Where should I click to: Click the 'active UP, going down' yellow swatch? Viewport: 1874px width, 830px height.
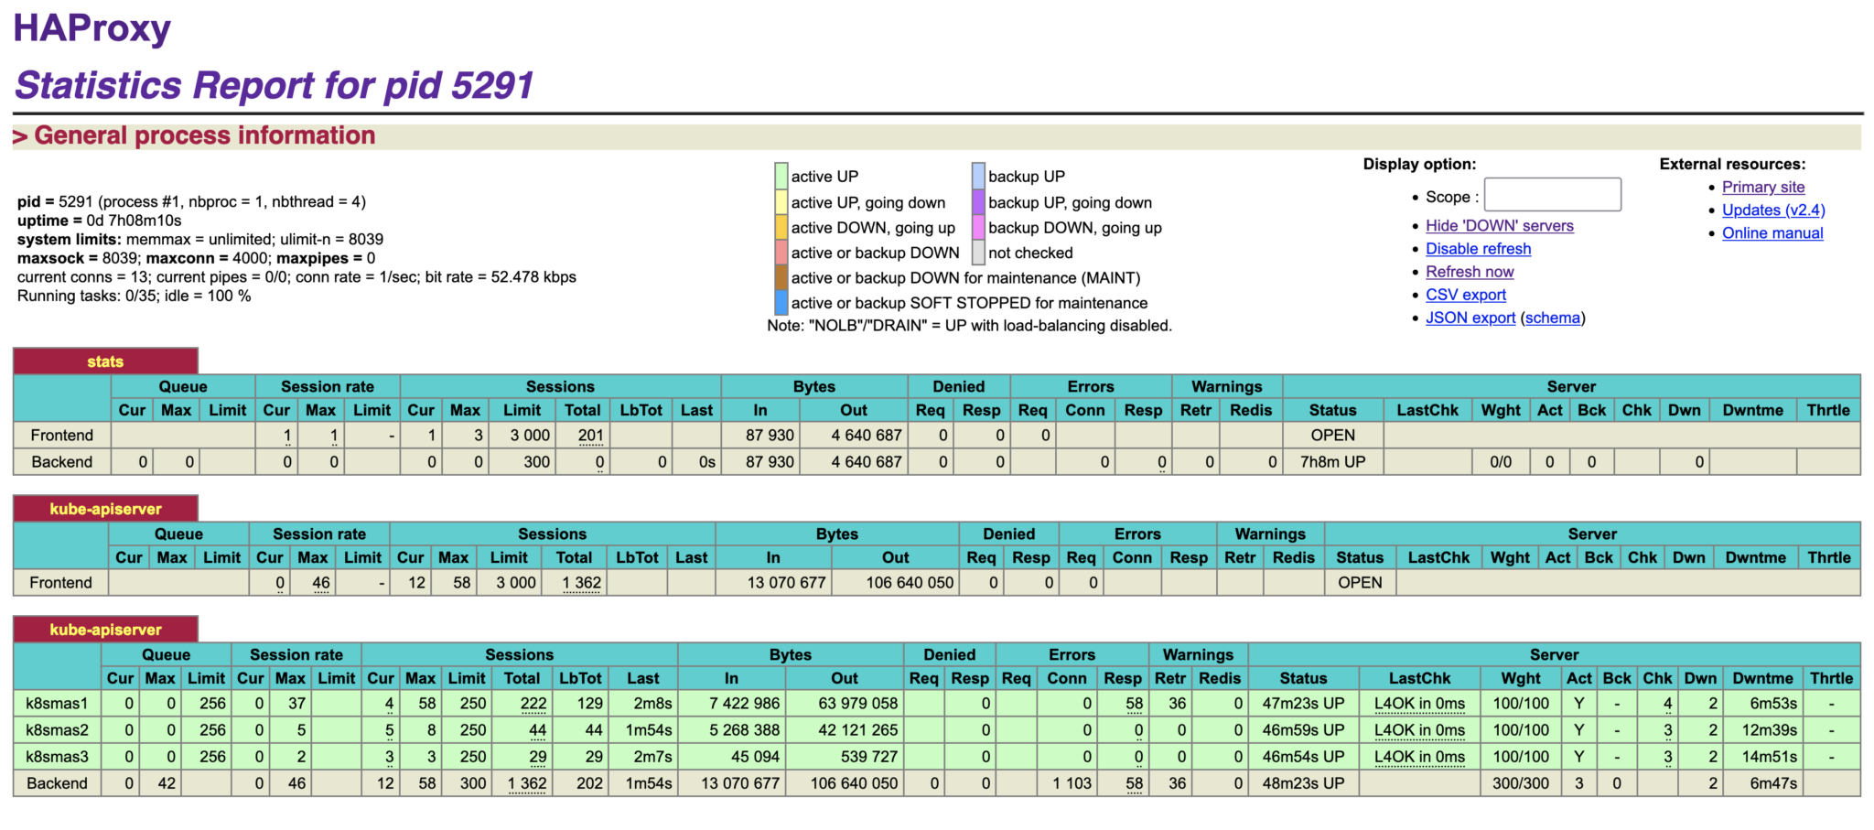pyautogui.click(x=781, y=201)
